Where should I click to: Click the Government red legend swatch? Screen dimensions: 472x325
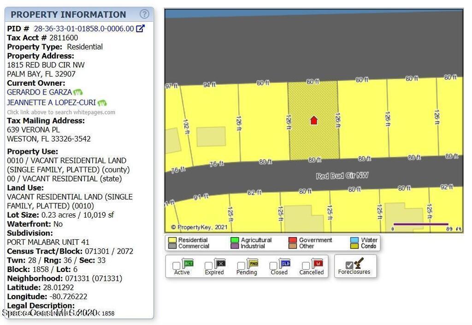[292, 240]
